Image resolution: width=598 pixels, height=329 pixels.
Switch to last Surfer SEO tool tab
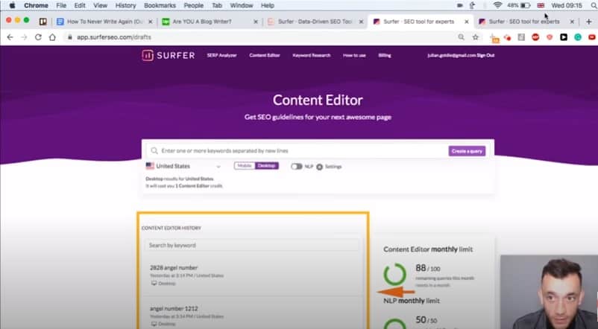click(x=525, y=22)
